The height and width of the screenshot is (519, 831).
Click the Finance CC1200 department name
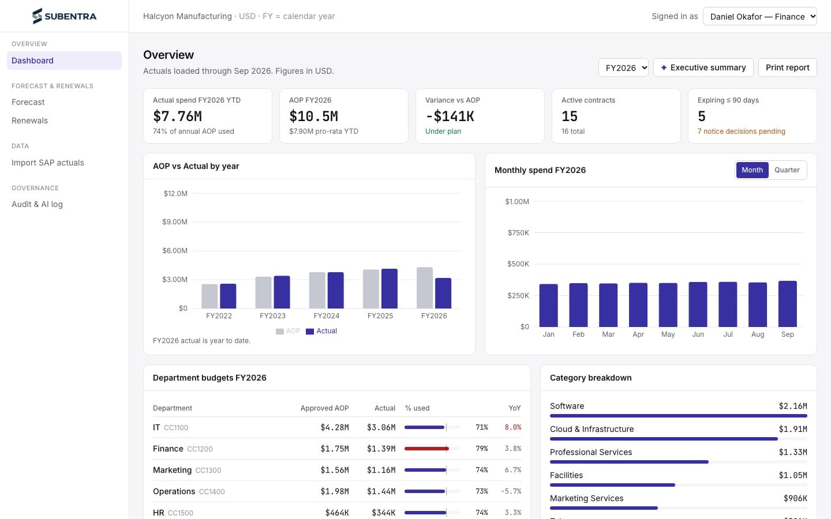tap(168, 449)
